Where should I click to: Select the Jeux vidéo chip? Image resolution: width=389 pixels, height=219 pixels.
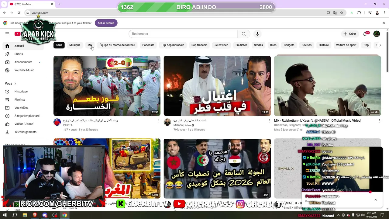click(x=222, y=45)
